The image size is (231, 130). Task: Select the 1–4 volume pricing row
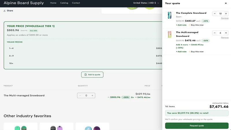(84, 48)
